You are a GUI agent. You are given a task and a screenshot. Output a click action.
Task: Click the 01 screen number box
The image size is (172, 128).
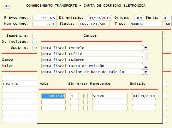tap(7, 6)
